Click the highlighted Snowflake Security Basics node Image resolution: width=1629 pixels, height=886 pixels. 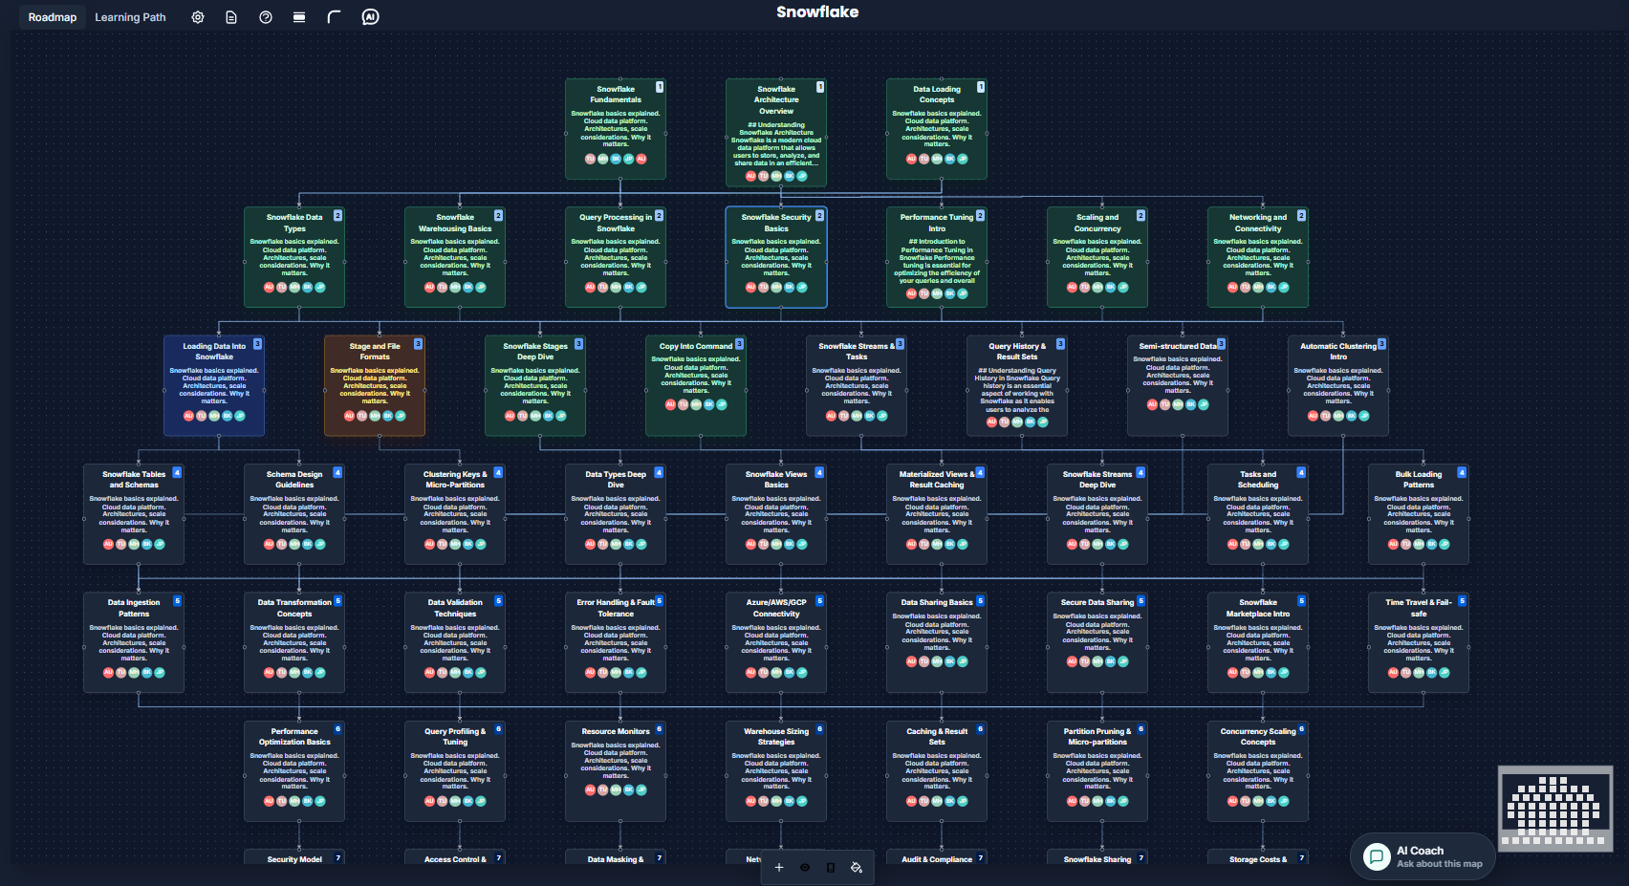click(x=776, y=257)
